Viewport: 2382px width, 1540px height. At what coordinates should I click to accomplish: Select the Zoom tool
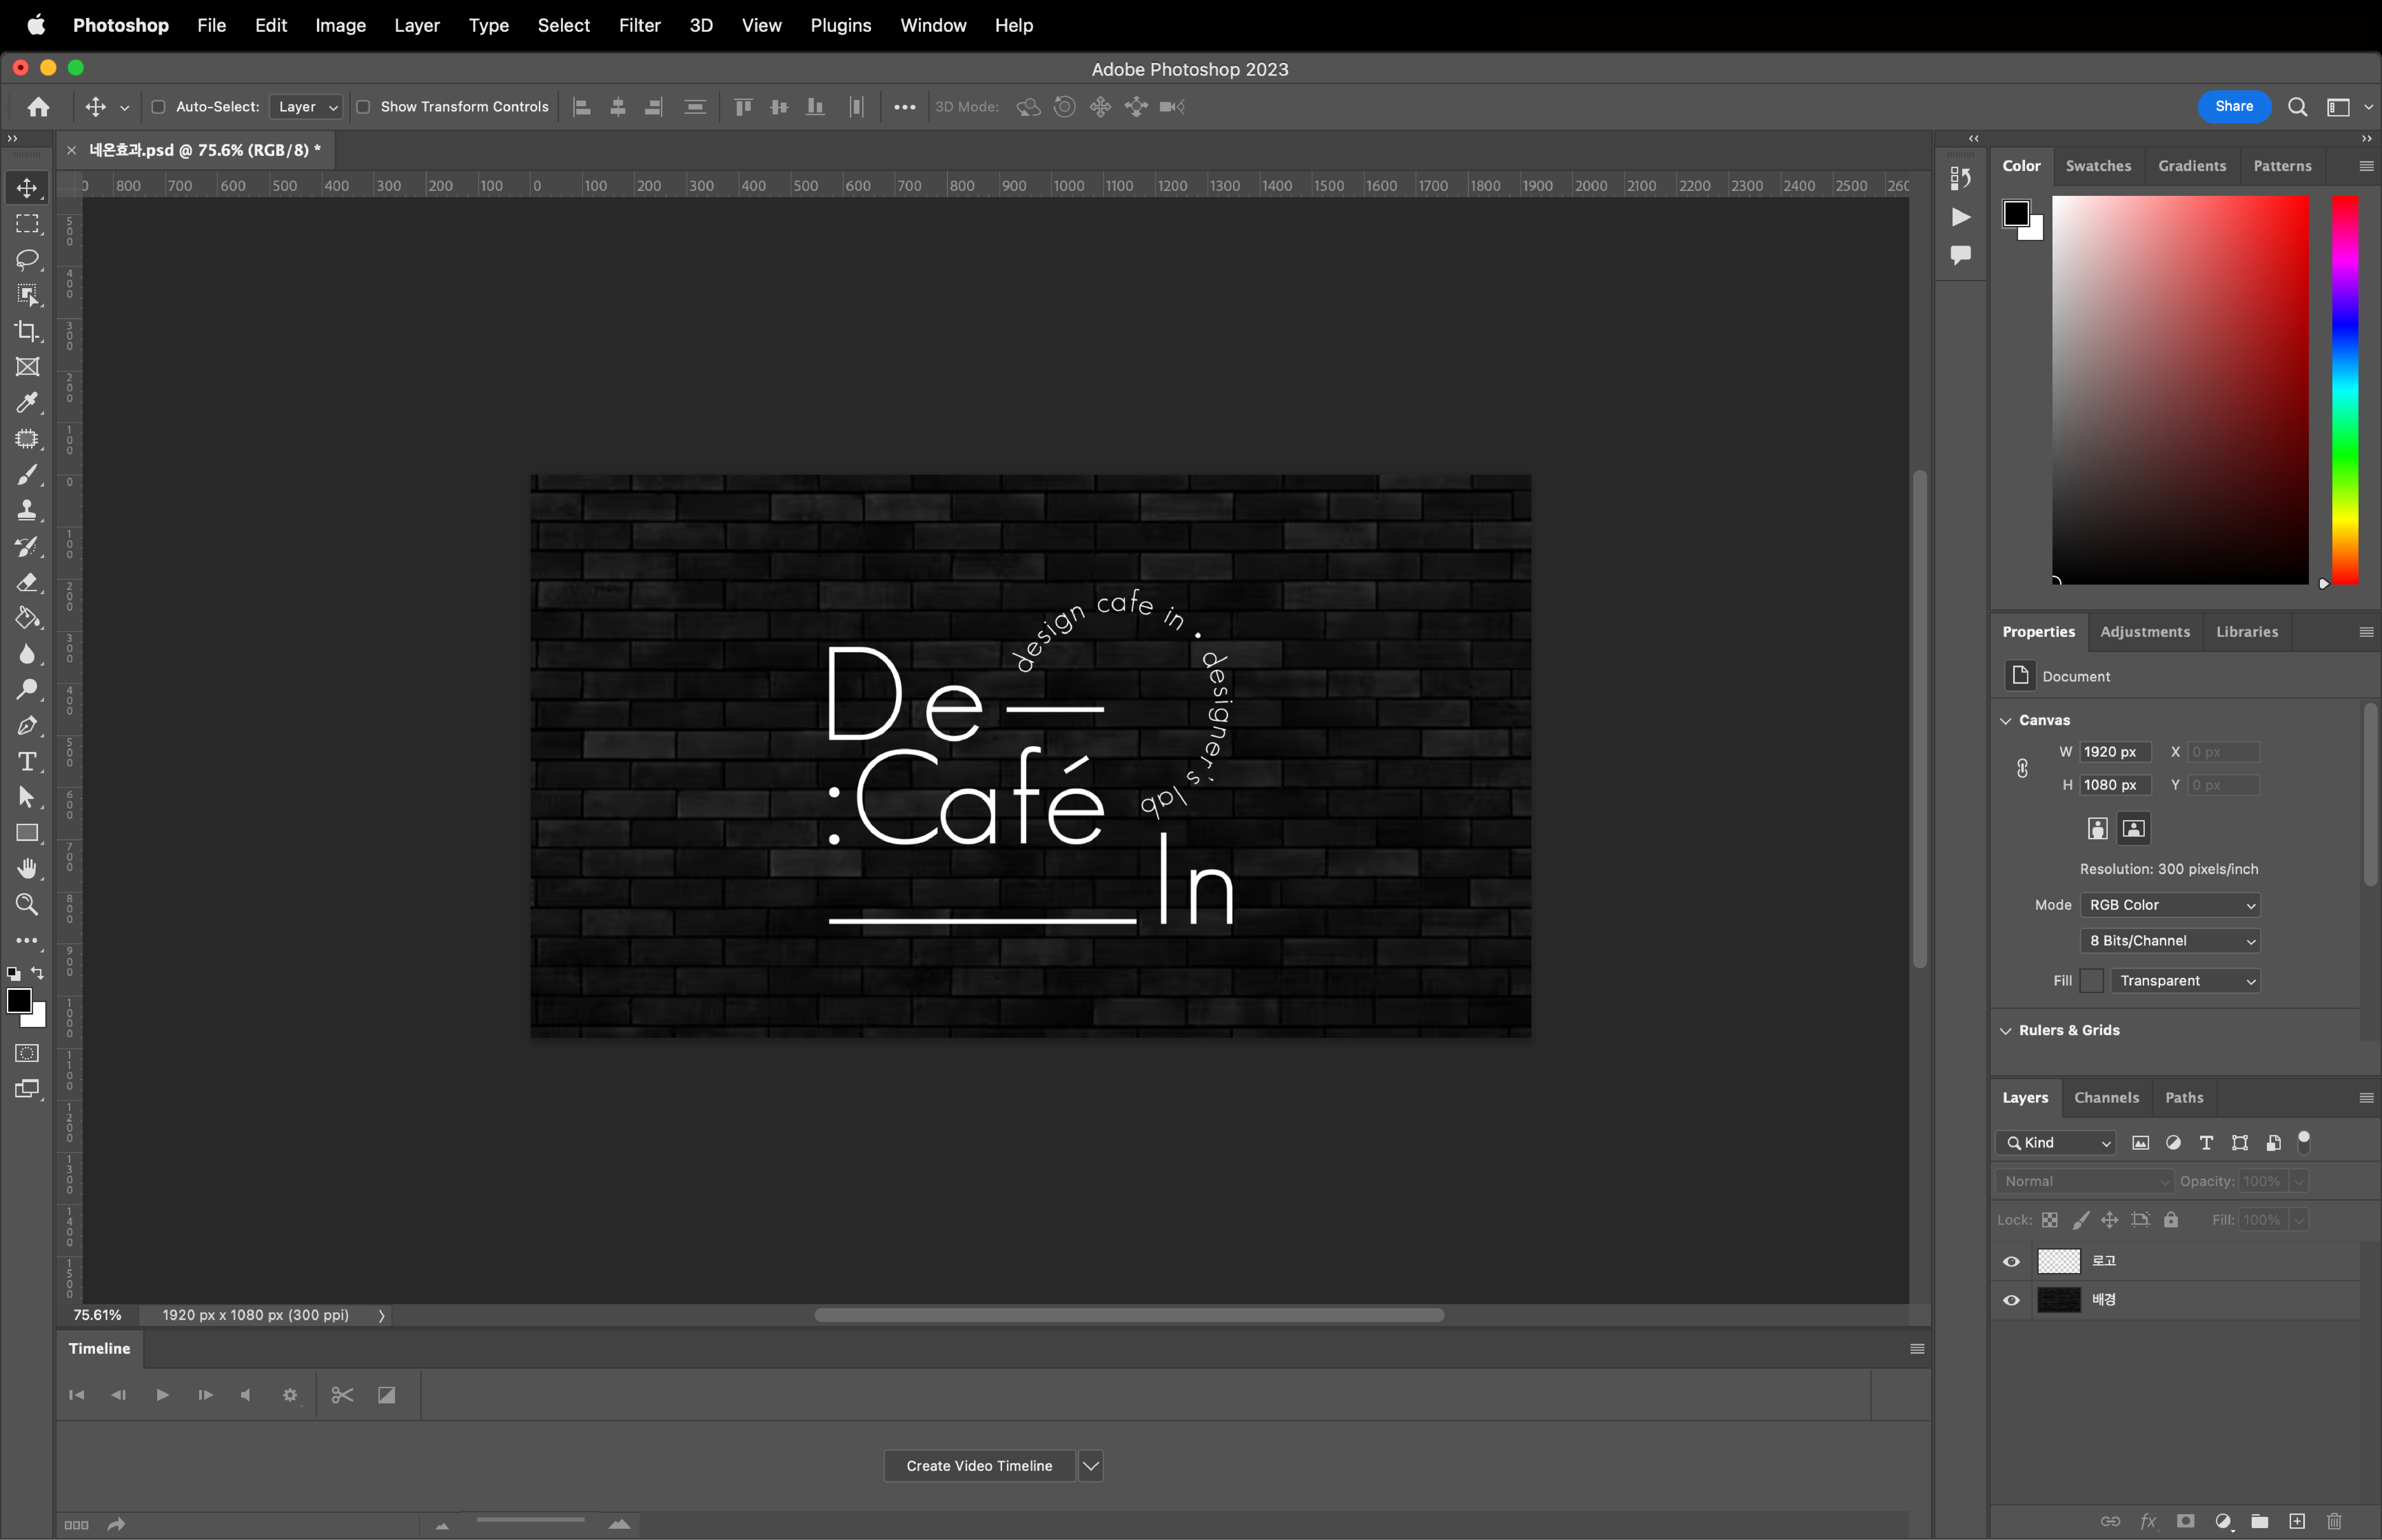point(27,905)
